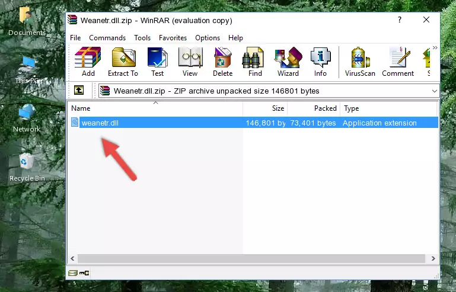
Task: Close the WinRAR window
Action: pos(426,20)
